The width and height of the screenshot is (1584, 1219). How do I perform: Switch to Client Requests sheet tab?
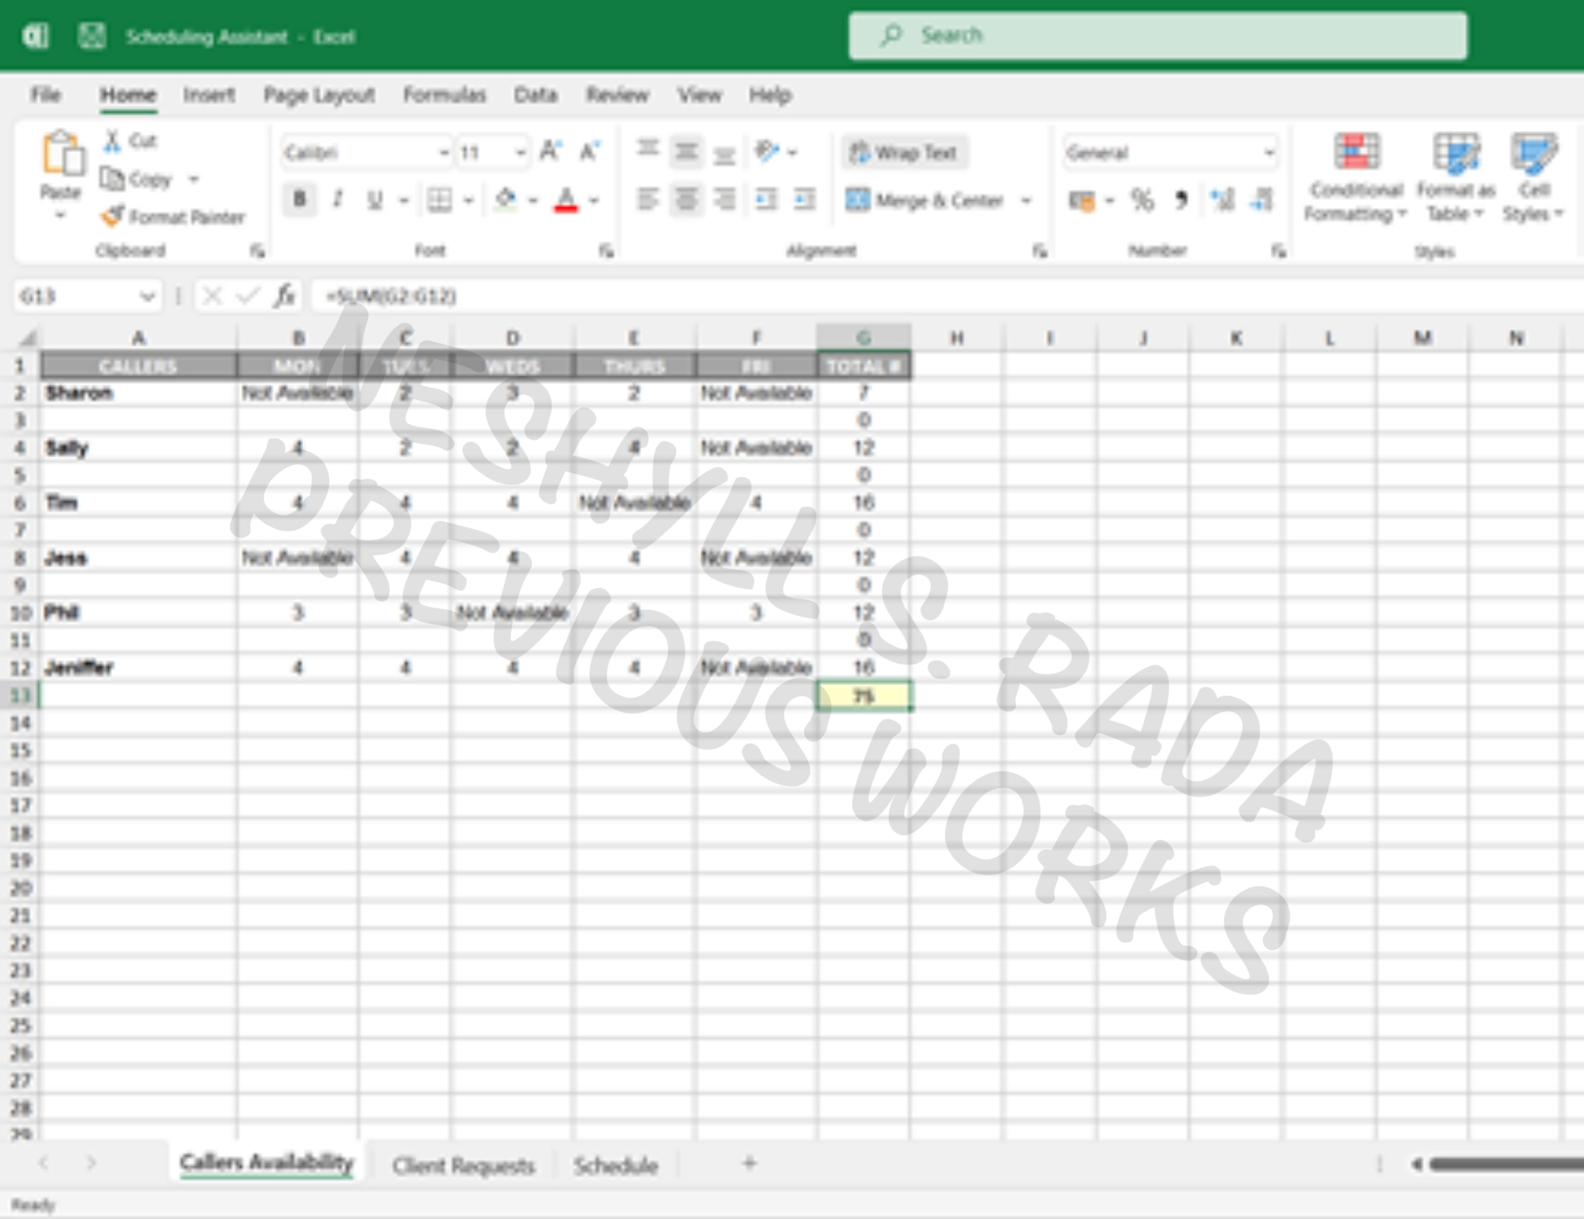[x=463, y=1165]
